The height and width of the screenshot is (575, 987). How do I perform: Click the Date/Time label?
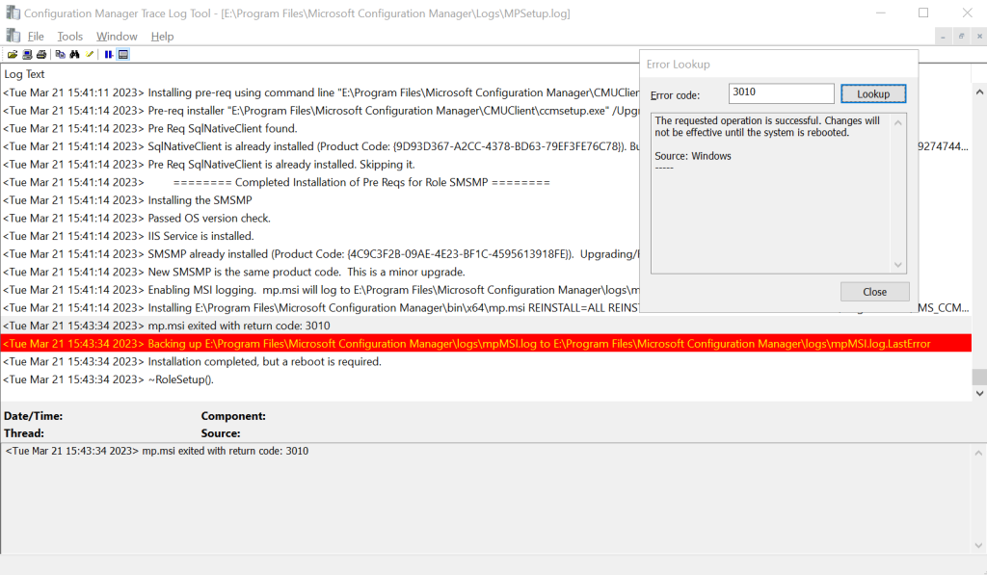point(34,416)
